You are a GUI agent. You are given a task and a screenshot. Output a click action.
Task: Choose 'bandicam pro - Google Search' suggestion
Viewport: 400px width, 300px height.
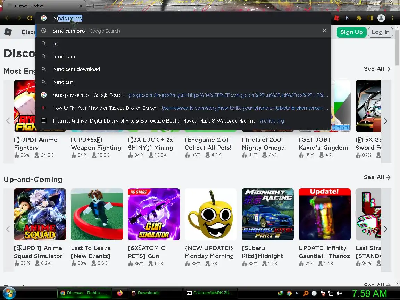[x=183, y=31]
